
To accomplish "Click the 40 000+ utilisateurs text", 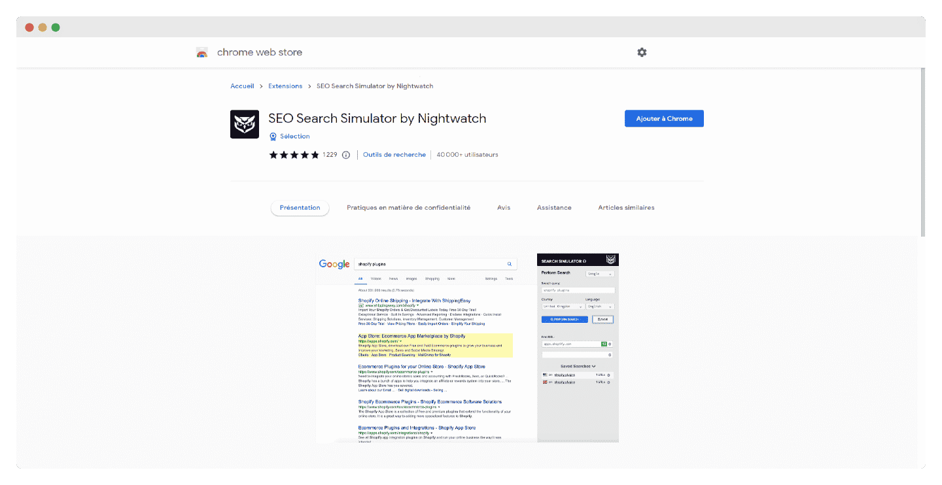I will point(467,155).
